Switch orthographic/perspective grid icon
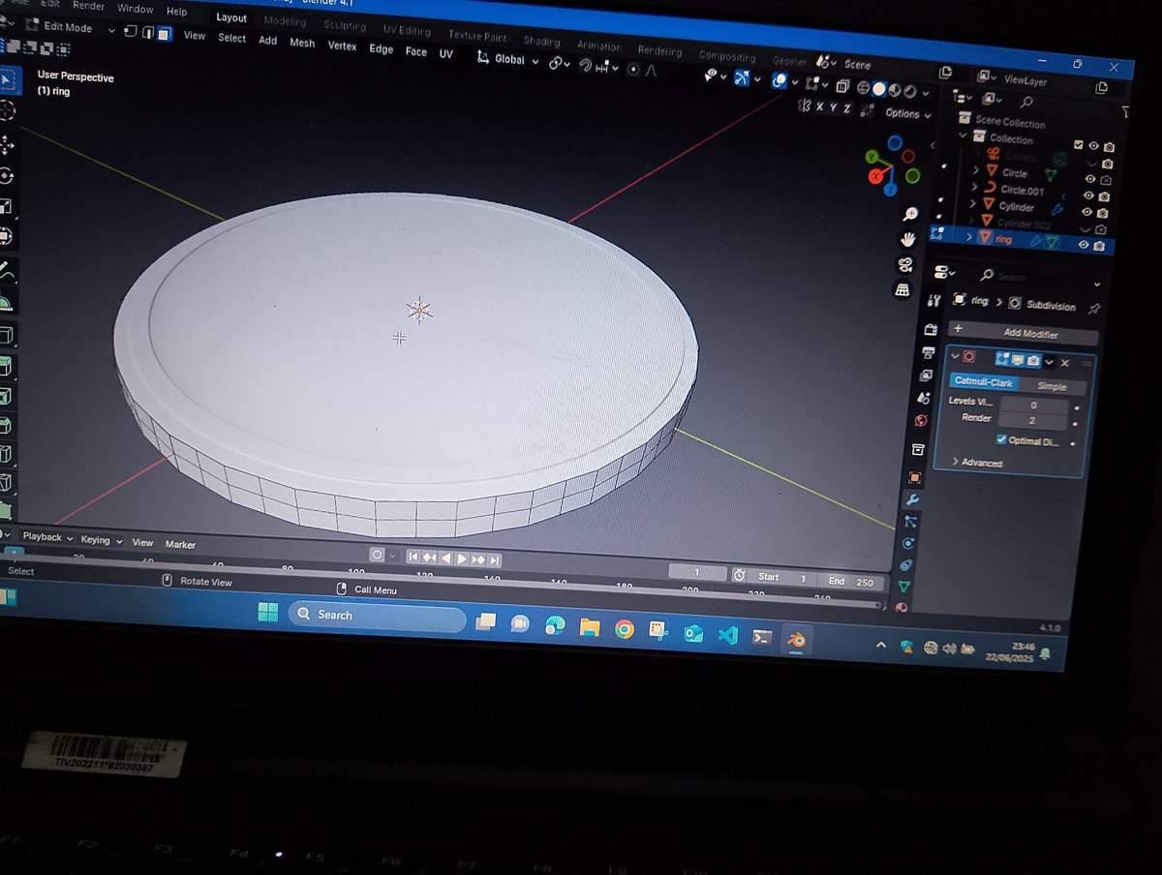Screen dimensions: 1162x875 [902, 289]
